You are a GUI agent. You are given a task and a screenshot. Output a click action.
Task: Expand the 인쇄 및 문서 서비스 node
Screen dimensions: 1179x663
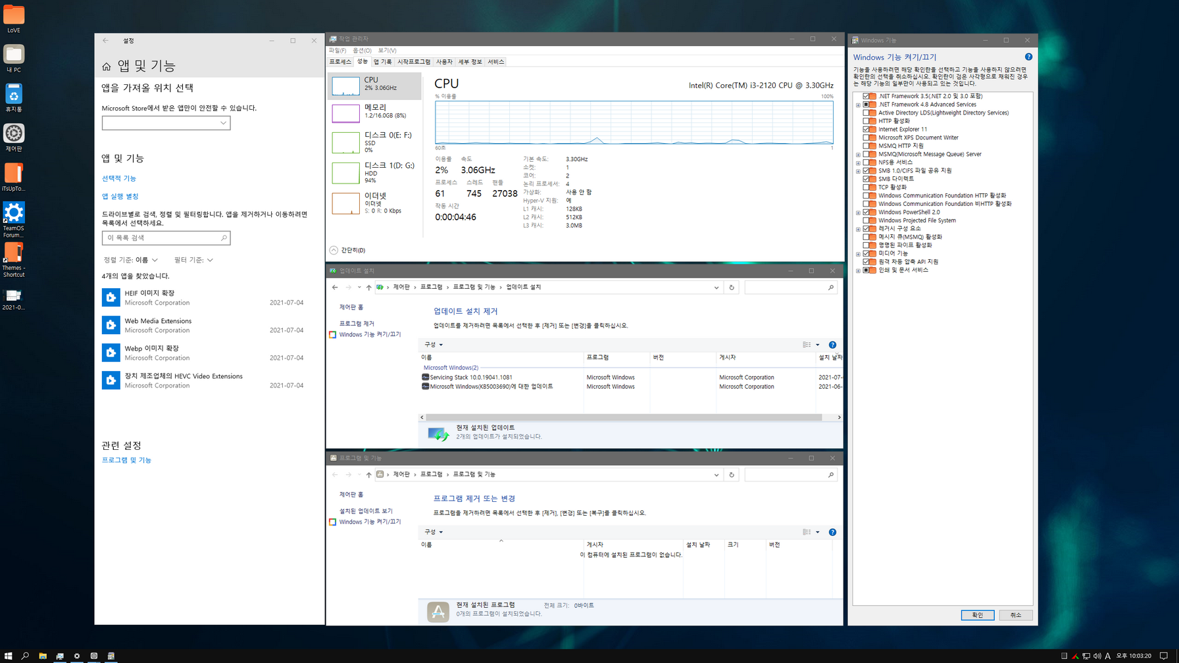[858, 270]
